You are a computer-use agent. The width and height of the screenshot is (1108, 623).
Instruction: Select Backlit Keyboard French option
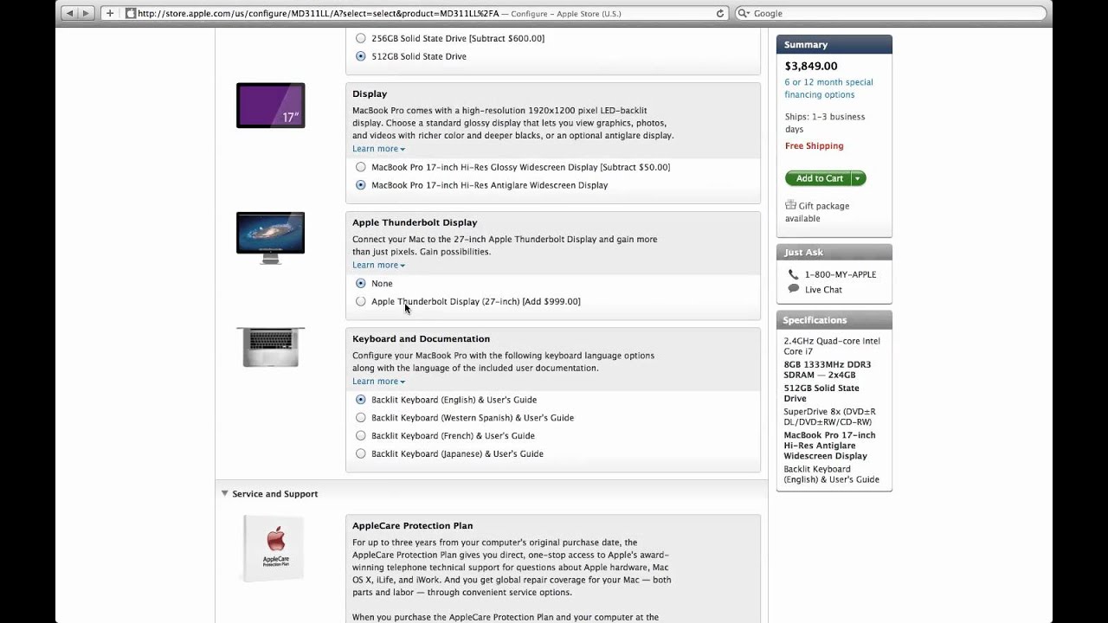(x=361, y=436)
